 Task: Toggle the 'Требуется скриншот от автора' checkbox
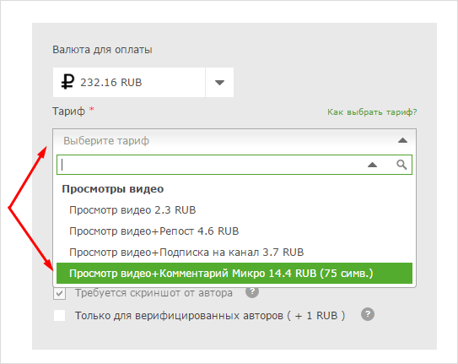[60, 293]
